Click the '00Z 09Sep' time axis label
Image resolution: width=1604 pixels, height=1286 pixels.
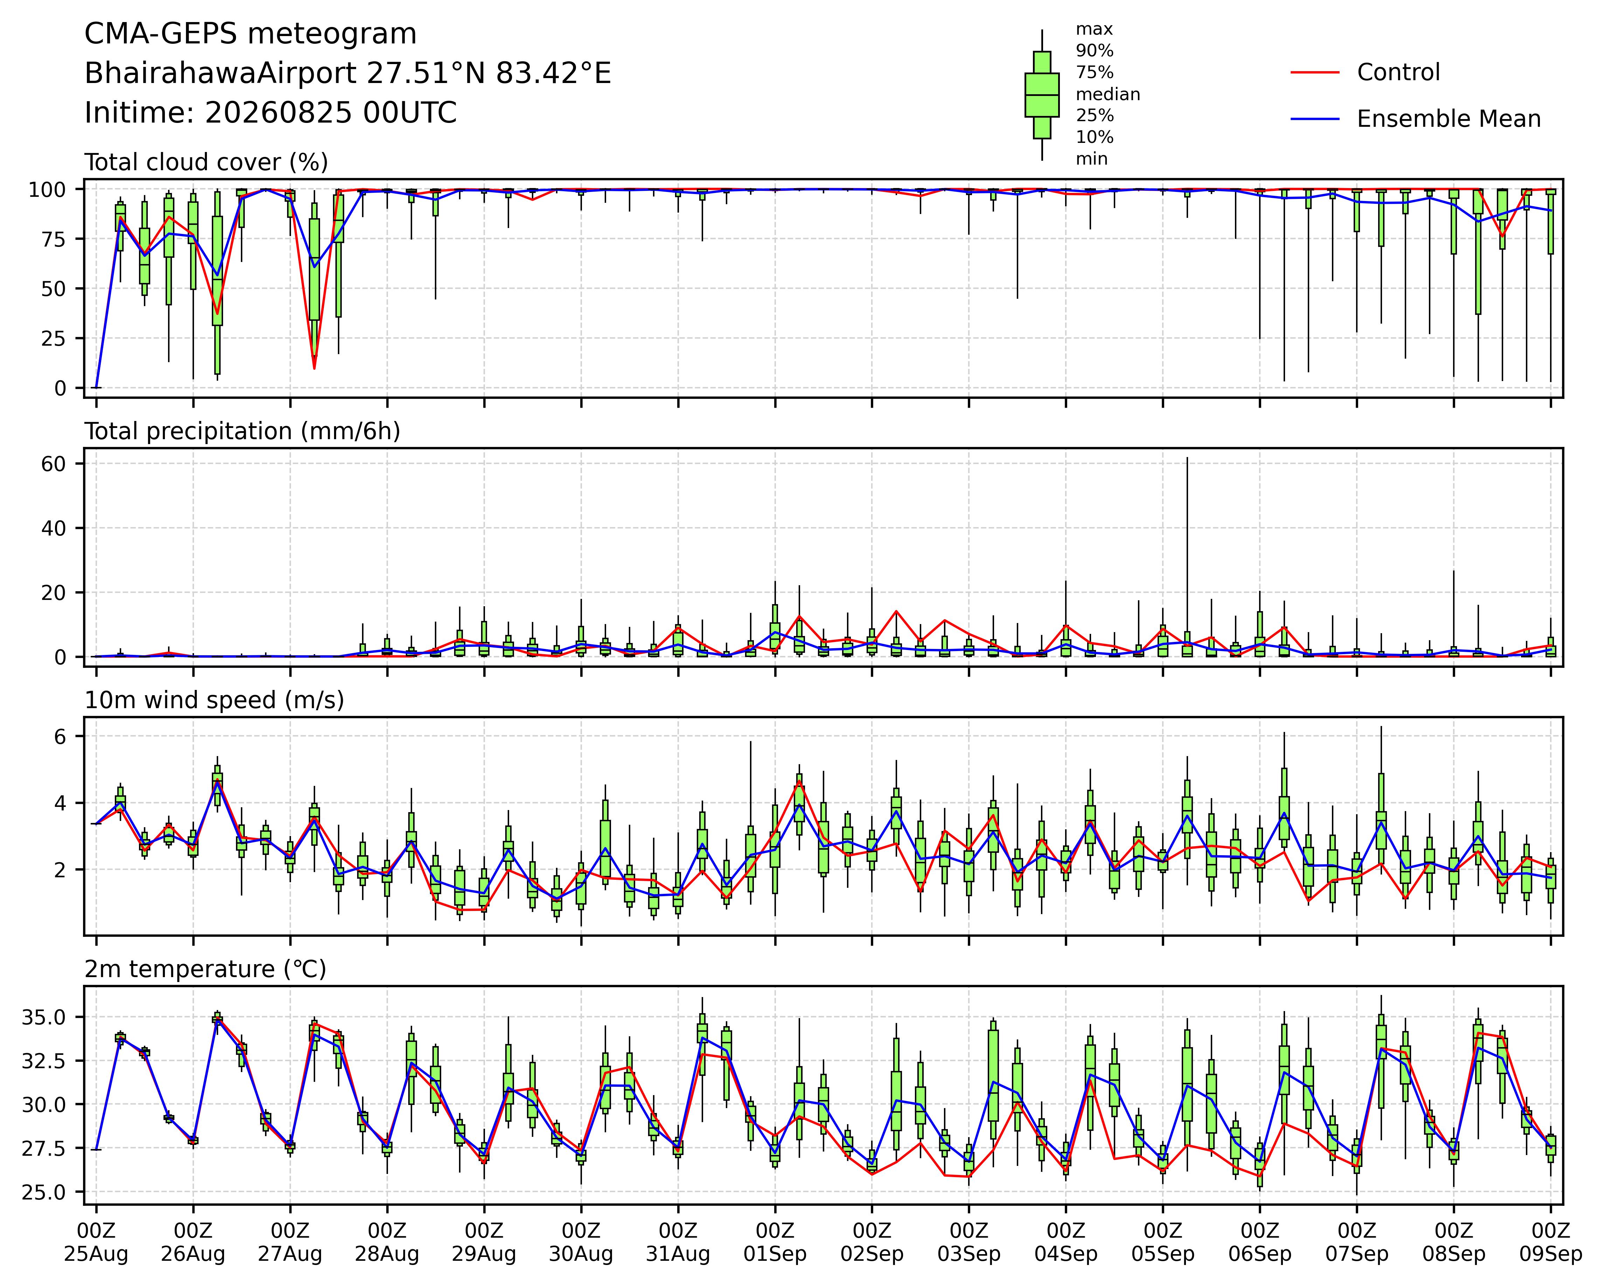1550,1242
